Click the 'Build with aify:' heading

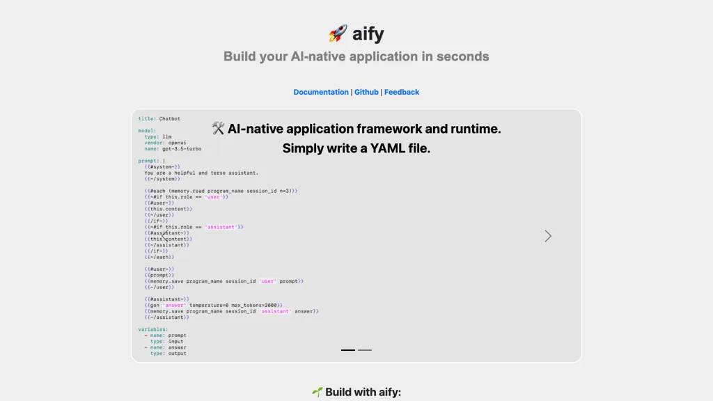click(x=363, y=392)
